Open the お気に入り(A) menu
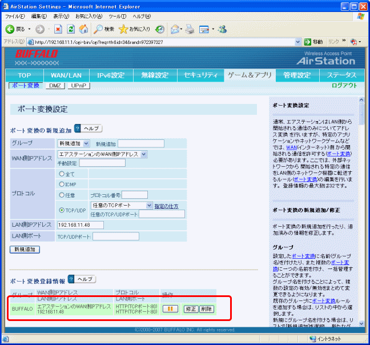The height and width of the screenshot is (345, 370). click(89, 17)
